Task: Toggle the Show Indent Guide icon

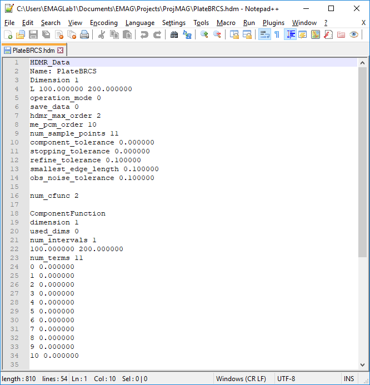Action: (x=290, y=34)
